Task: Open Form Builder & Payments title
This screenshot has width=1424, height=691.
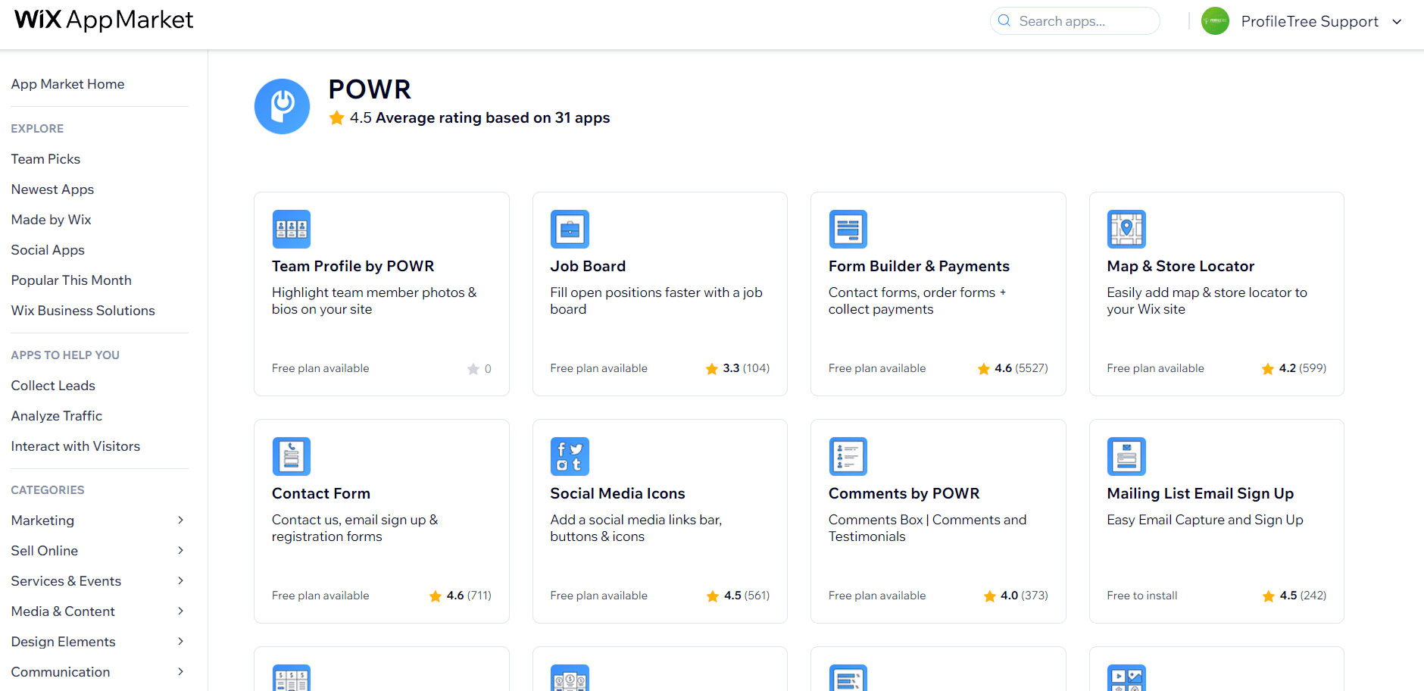Action: click(x=919, y=266)
